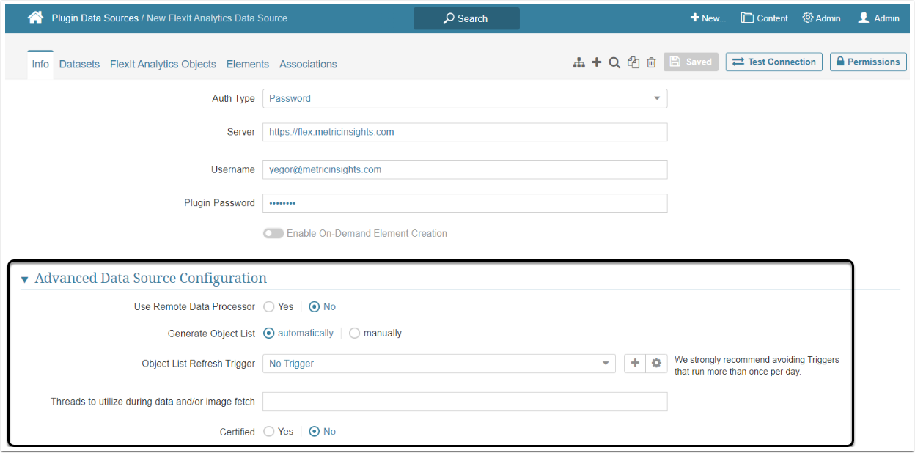Open the Elements tab
This screenshot has height=453, width=915.
(x=248, y=65)
